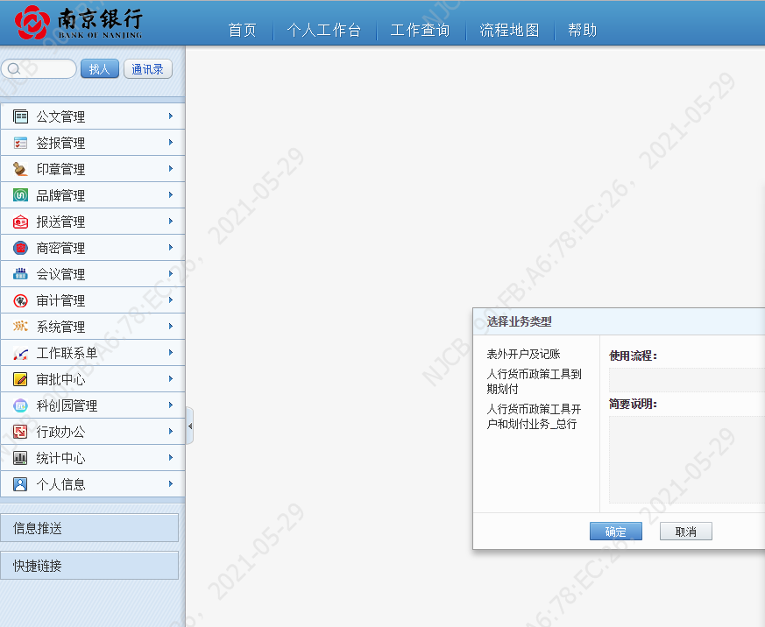Select 表外开户及记账 business type
The width and height of the screenshot is (765, 627).
(523, 354)
